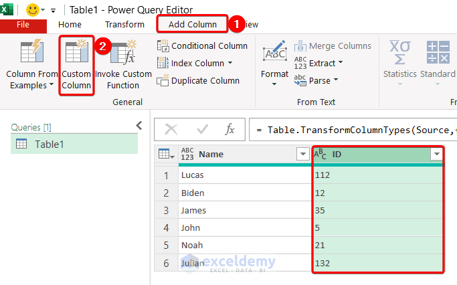
Task: Switch to the Home tab
Action: [x=70, y=25]
